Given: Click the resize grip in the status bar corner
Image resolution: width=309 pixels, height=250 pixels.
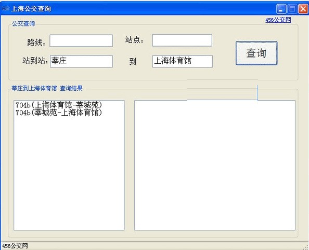Looking at the screenshot, I should (306, 247).
